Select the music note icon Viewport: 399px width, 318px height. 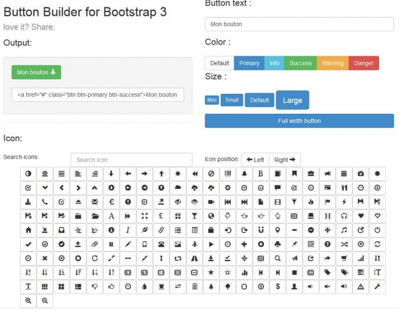click(x=344, y=230)
